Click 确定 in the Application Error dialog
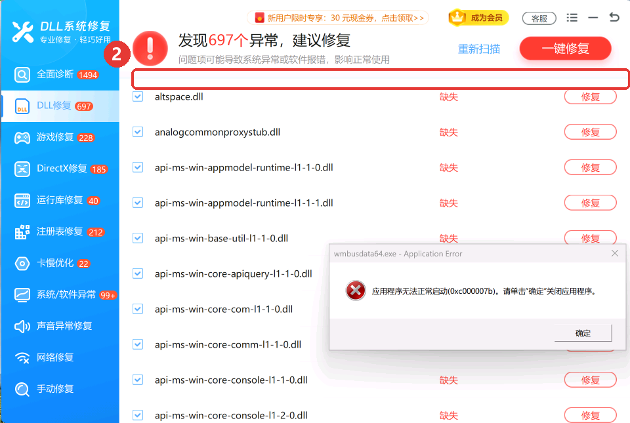Screen dimensions: 630x423 [x=583, y=332]
